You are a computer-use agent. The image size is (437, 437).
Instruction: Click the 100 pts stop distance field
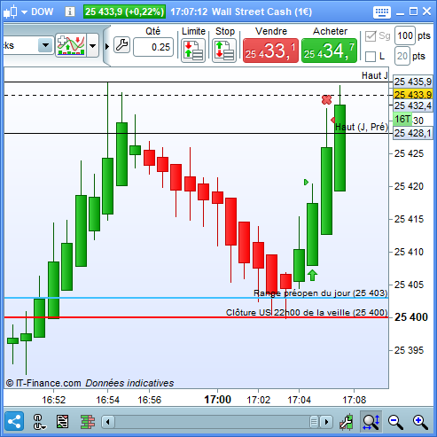(x=405, y=35)
